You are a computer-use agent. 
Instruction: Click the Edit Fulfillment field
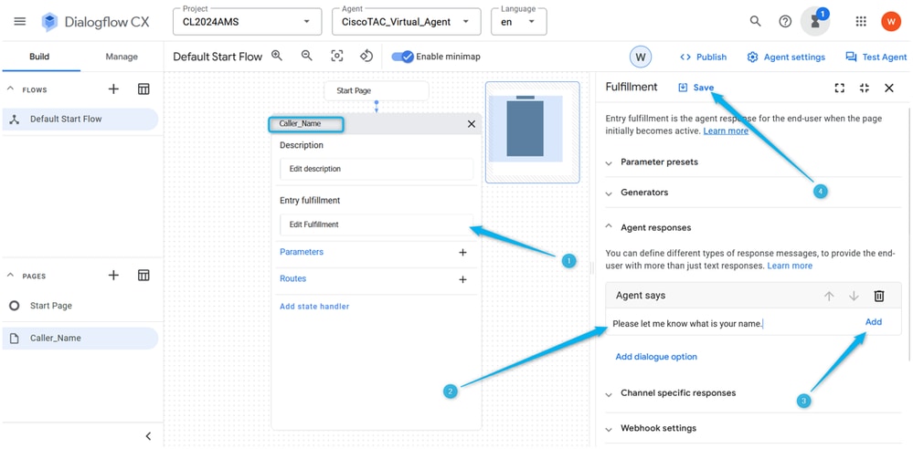377,224
